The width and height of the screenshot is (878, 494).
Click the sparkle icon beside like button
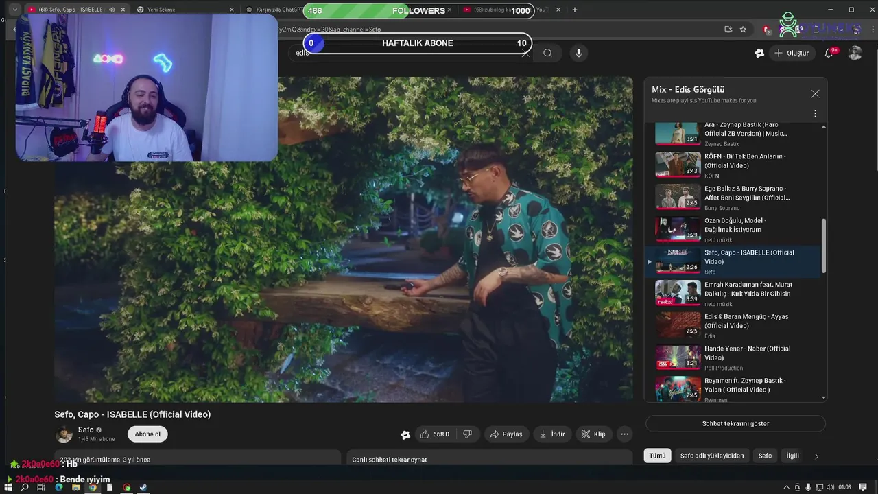405,434
